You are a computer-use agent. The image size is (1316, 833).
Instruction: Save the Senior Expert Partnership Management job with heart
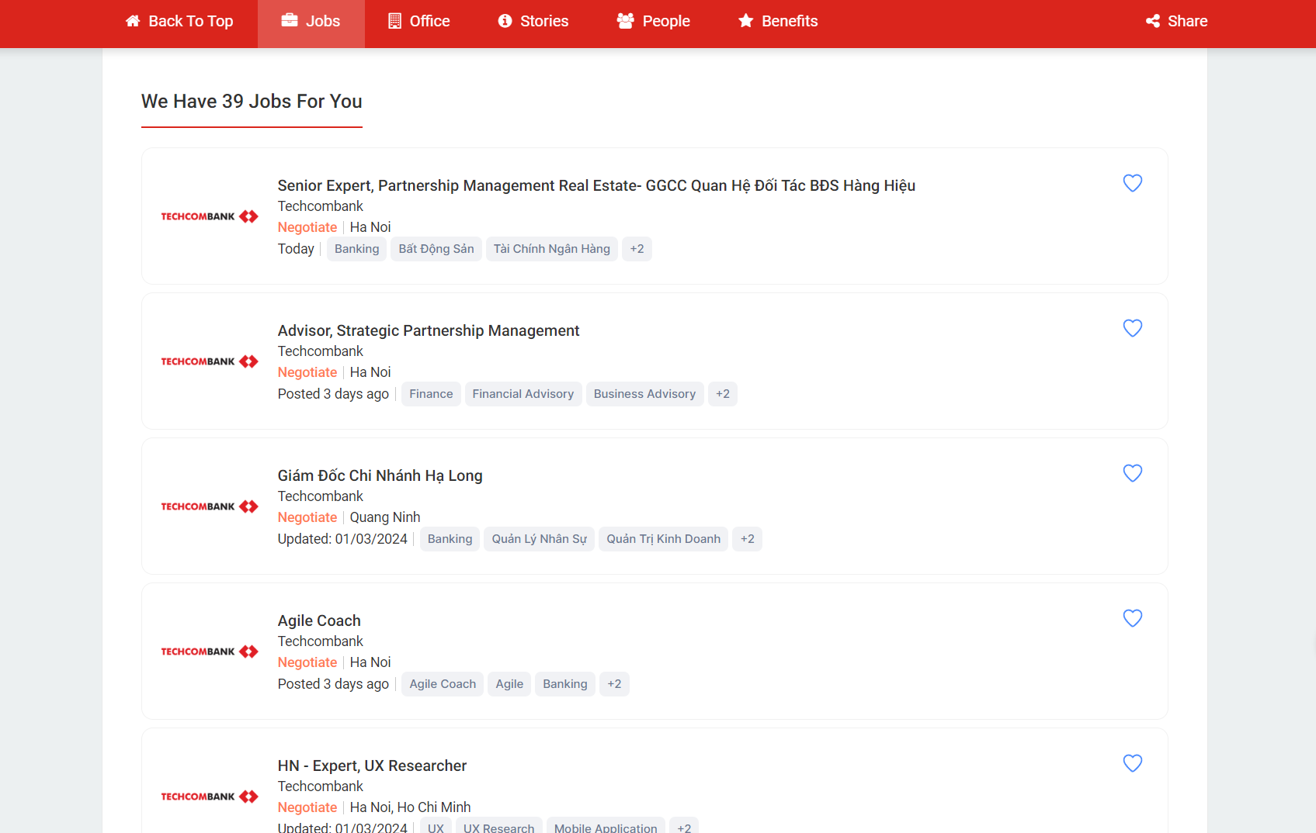coord(1133,183)
